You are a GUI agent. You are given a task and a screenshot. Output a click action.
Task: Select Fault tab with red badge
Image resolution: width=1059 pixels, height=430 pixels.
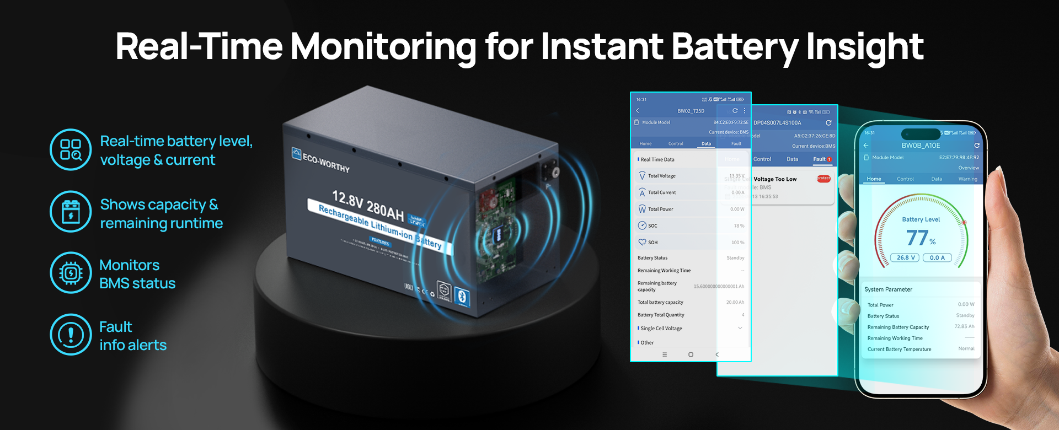click(822, 159)
